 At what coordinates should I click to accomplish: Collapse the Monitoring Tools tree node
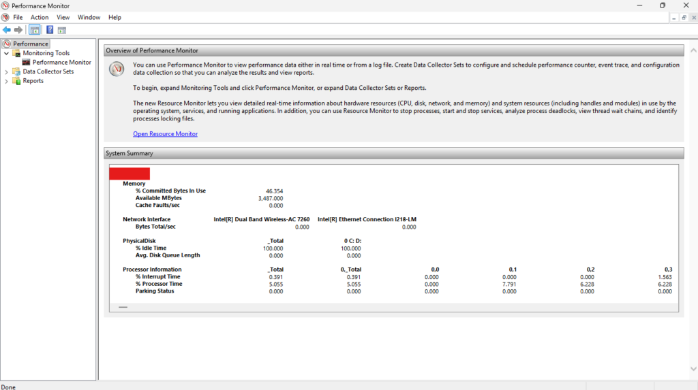point(7,53)
